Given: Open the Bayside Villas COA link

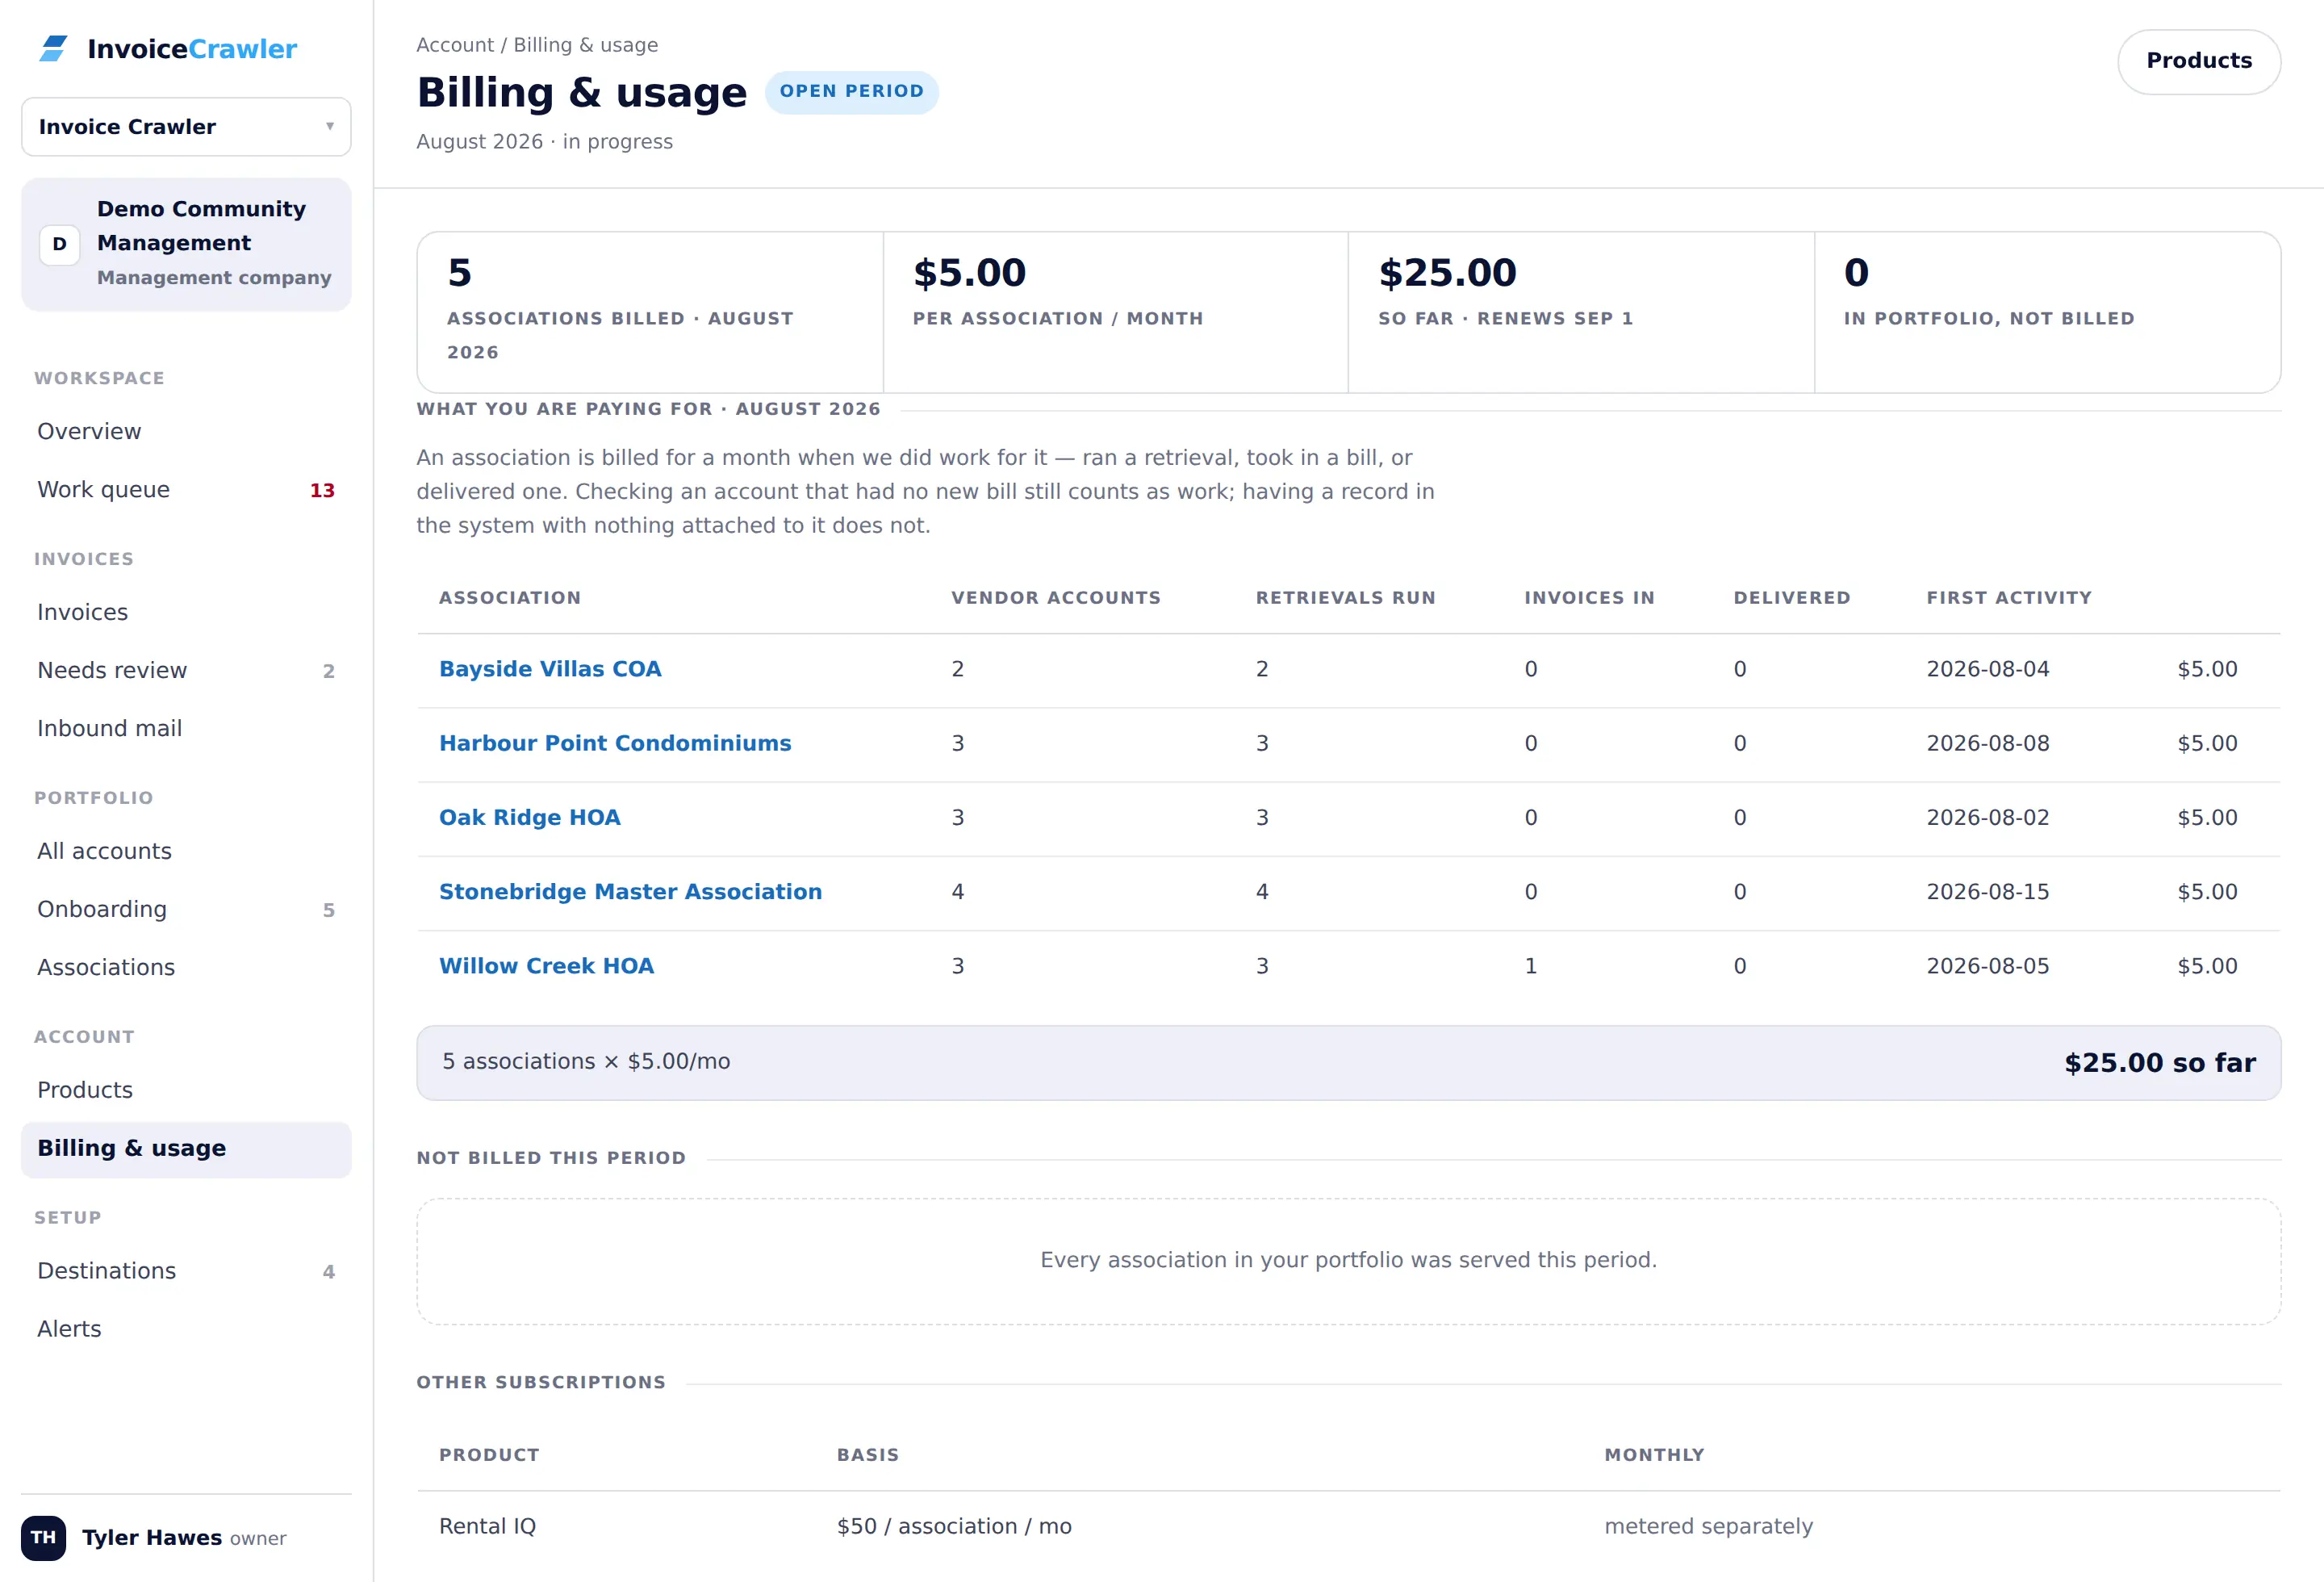Looking at the screenshot, I should tap(550, 669).
